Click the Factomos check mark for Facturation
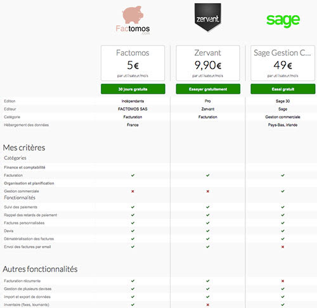This screenshot has width=317, height=308. 133,176
